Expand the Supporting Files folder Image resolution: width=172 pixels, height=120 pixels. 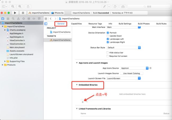click(x=5, y=61)
